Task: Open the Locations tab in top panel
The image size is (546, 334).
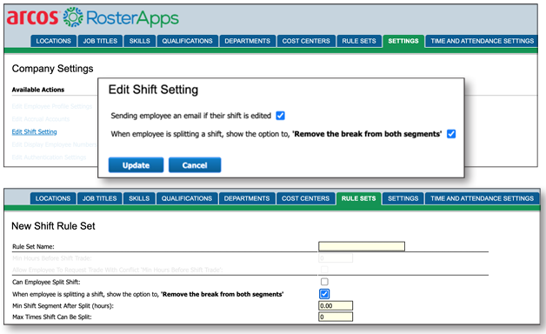Action: point(53,41)
